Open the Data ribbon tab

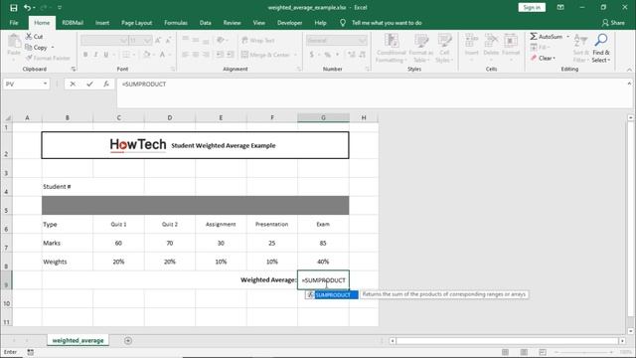(x=206, y=23)
